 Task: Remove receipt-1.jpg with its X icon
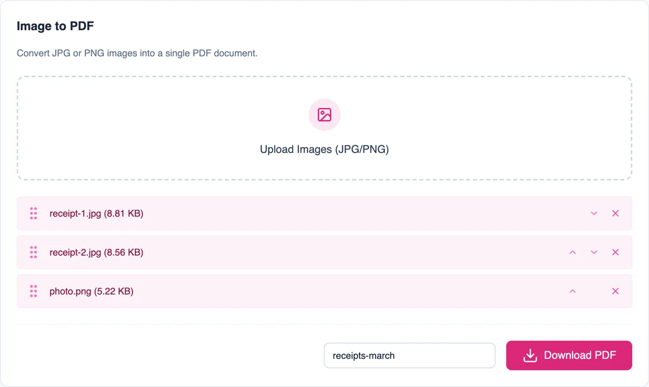coord(615,213)
